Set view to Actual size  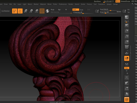127,36
